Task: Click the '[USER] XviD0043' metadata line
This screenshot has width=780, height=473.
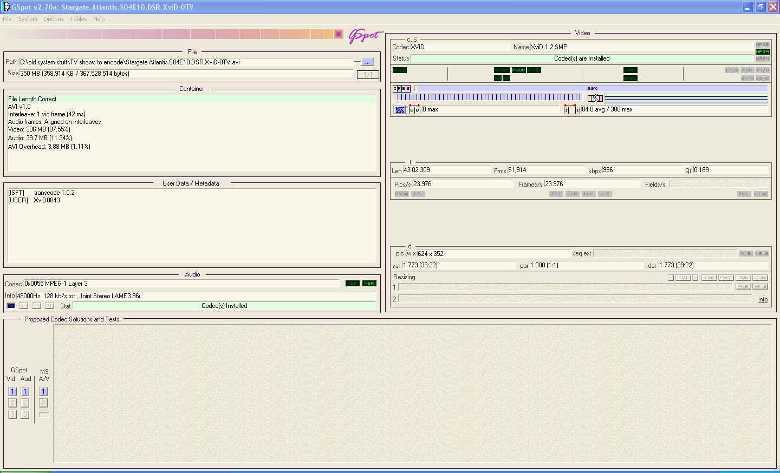Action: pyautogui.click(x=34, y=200)
